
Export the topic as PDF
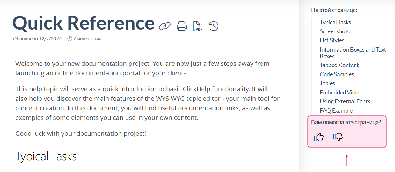[x=197, y=26]
